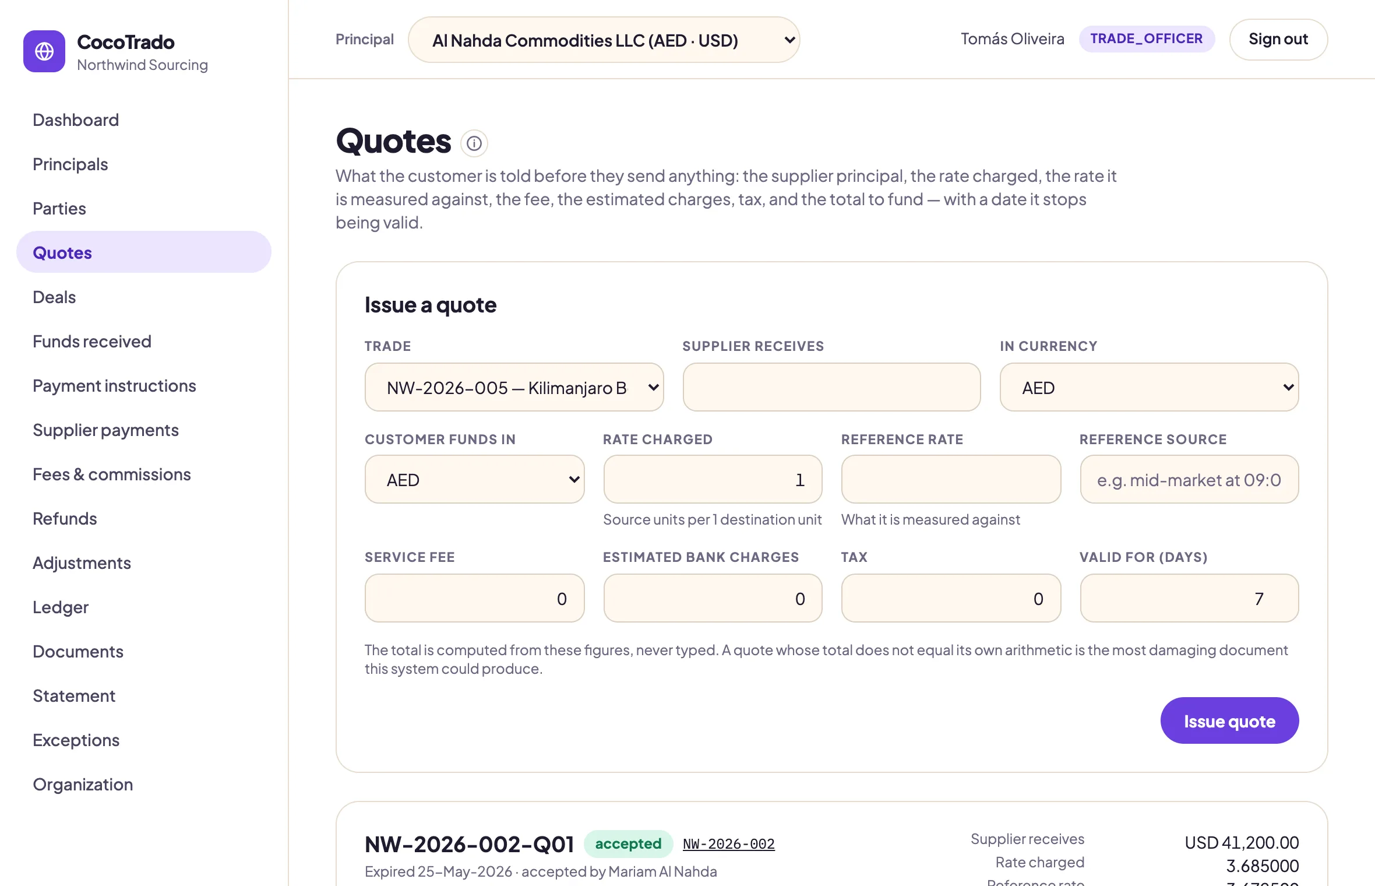1375x886 pixels.
Task: Click the Valid For (Days) field
Action: (1189, 598)
